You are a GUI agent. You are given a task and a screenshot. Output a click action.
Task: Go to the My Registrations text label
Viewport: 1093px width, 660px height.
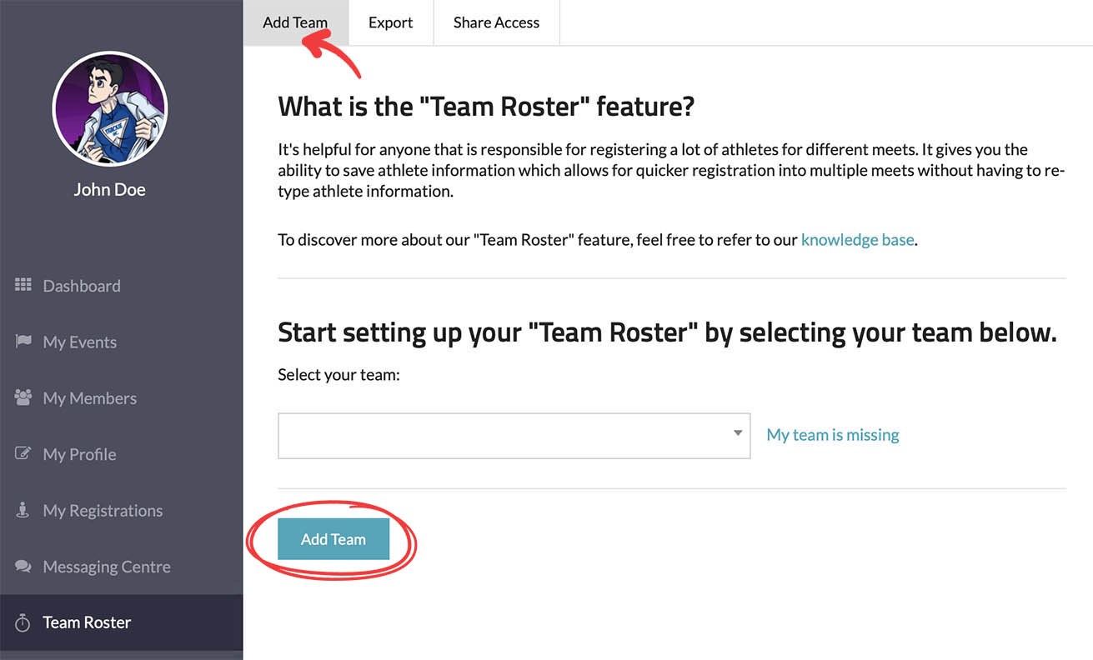[103, 510]
